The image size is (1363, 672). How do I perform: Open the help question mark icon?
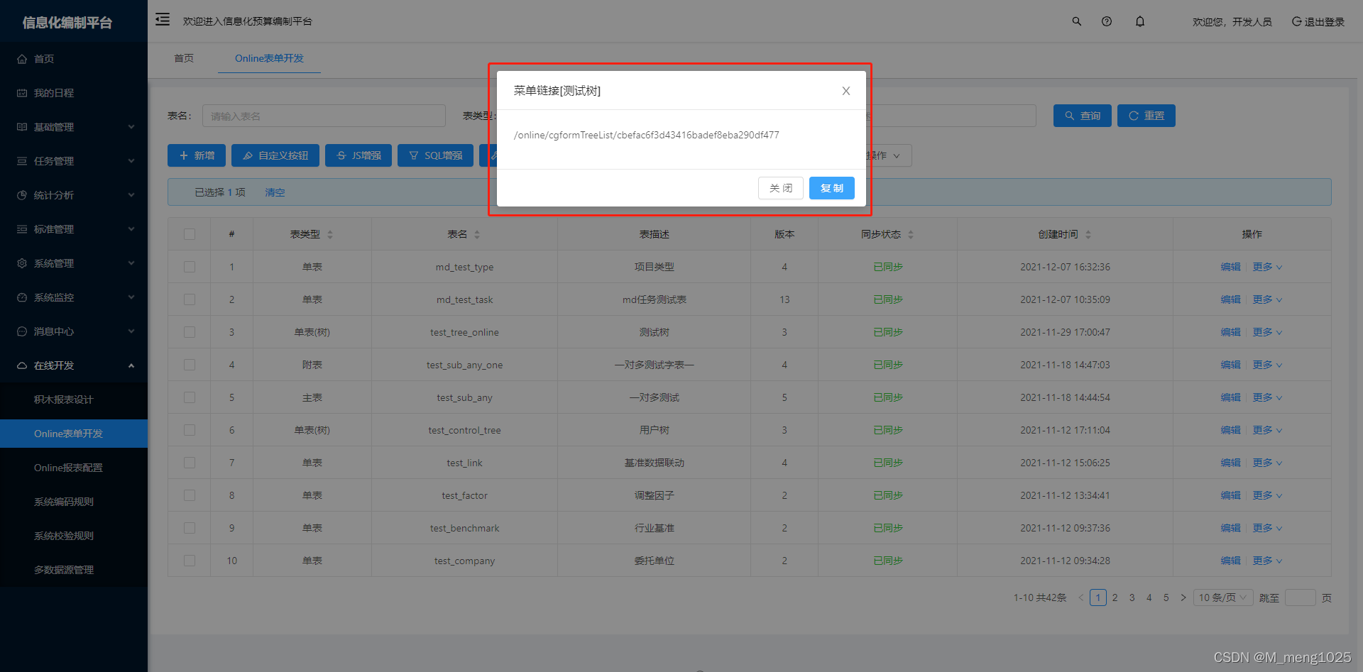1107,21
